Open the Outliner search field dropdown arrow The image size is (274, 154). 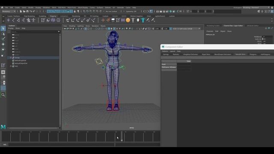pyautogui.click(x=59, y=32)
